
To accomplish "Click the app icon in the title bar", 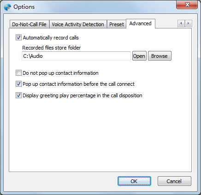I will (7, 7).
